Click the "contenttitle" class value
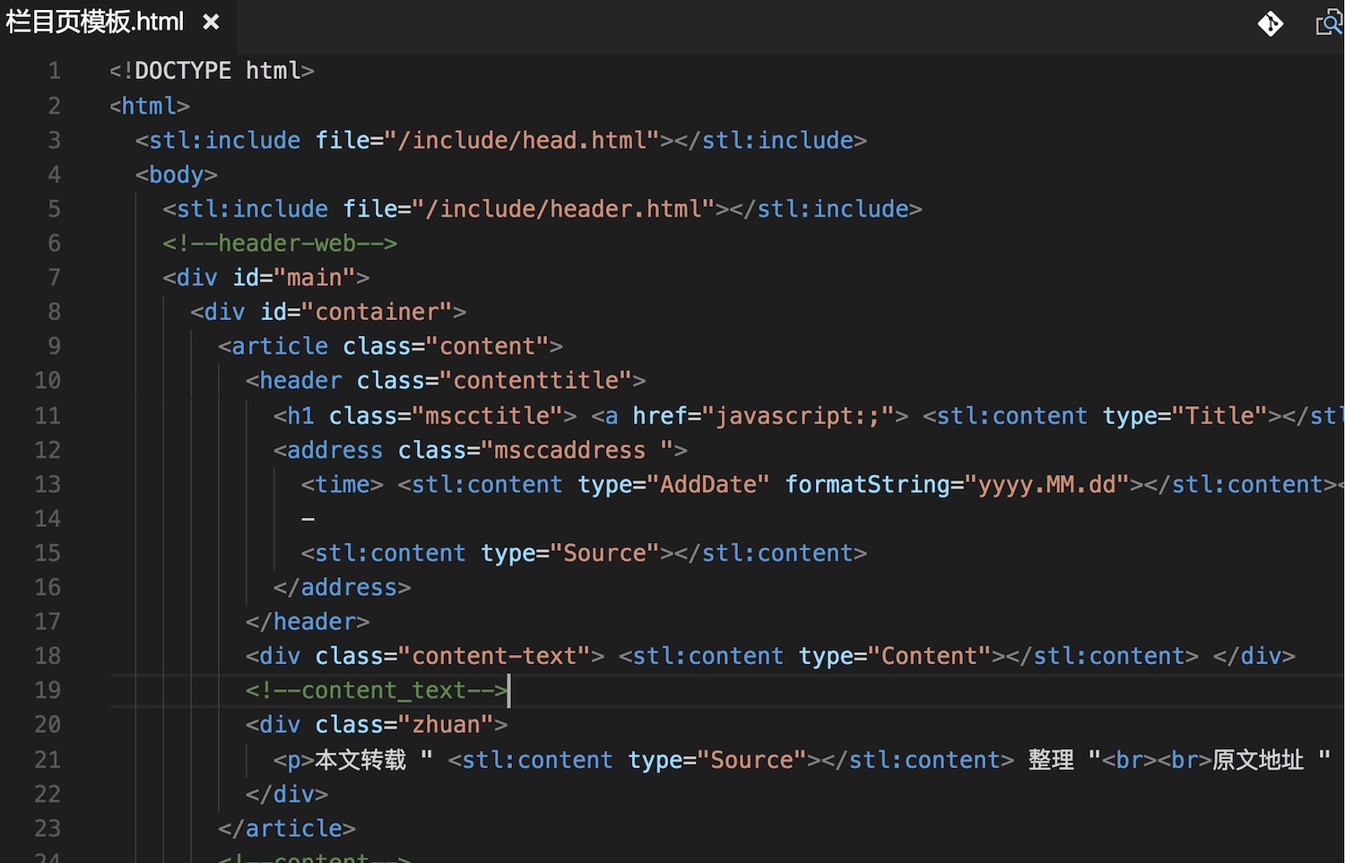Screen dimensions: 1345x863 [535, 381]
